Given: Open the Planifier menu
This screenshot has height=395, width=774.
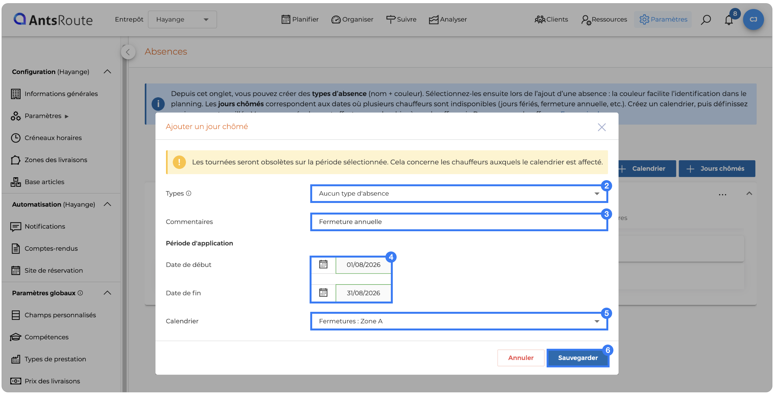Looking at the screenshot, I should (300, 20).
